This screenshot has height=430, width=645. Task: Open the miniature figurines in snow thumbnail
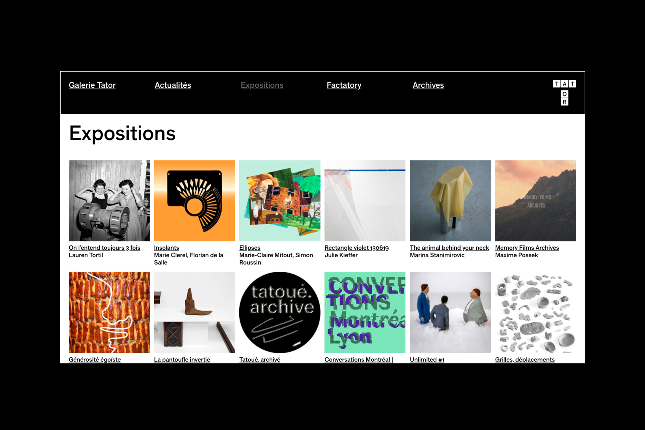(x=450, y=312)
